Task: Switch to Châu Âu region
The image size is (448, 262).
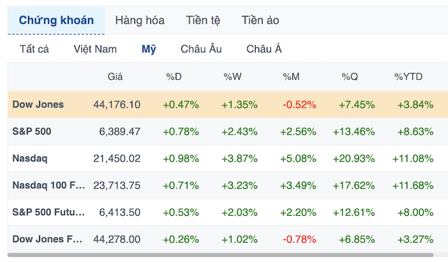Action: point(201,49)
